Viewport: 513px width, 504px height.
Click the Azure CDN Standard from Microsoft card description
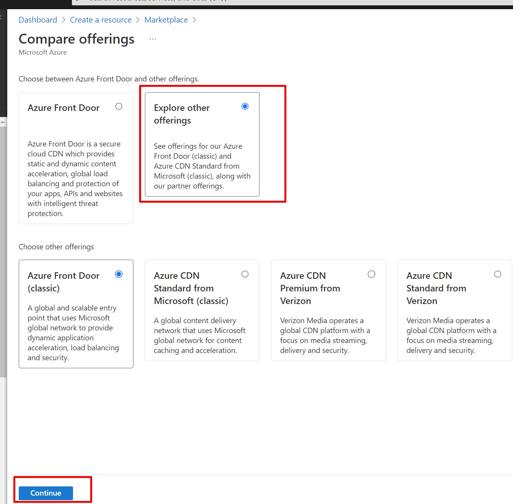200,335
